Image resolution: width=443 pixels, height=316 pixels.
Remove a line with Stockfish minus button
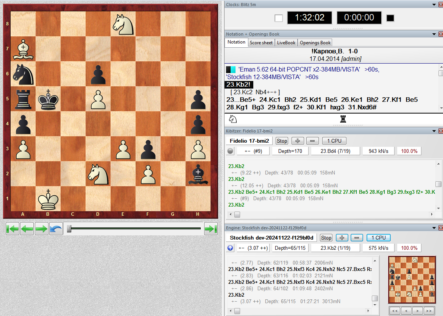(x=357, y=238)
